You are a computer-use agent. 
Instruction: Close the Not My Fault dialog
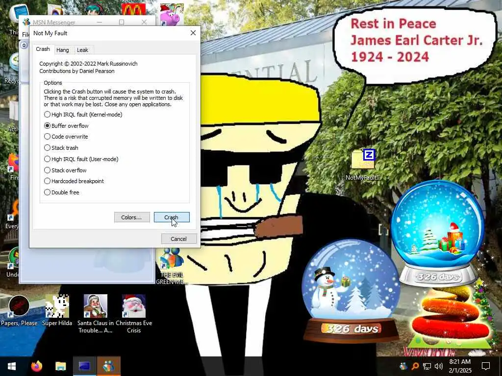193,33
